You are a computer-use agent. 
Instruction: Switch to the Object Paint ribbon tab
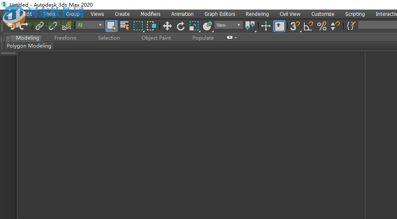156,38
